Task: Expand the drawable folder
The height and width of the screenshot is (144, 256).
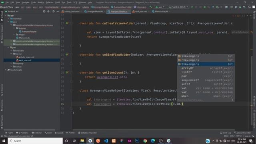Action: [x=11, y=51]
